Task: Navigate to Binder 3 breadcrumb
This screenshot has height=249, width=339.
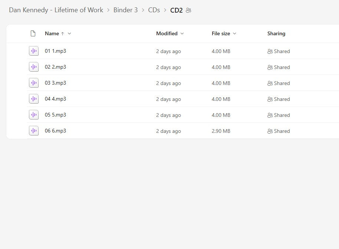Action: click(125, 10)
